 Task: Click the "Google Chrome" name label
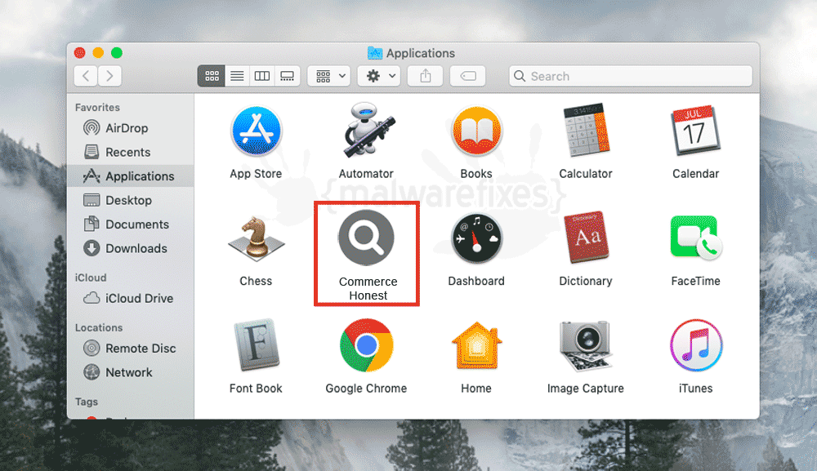coord(366,389)
